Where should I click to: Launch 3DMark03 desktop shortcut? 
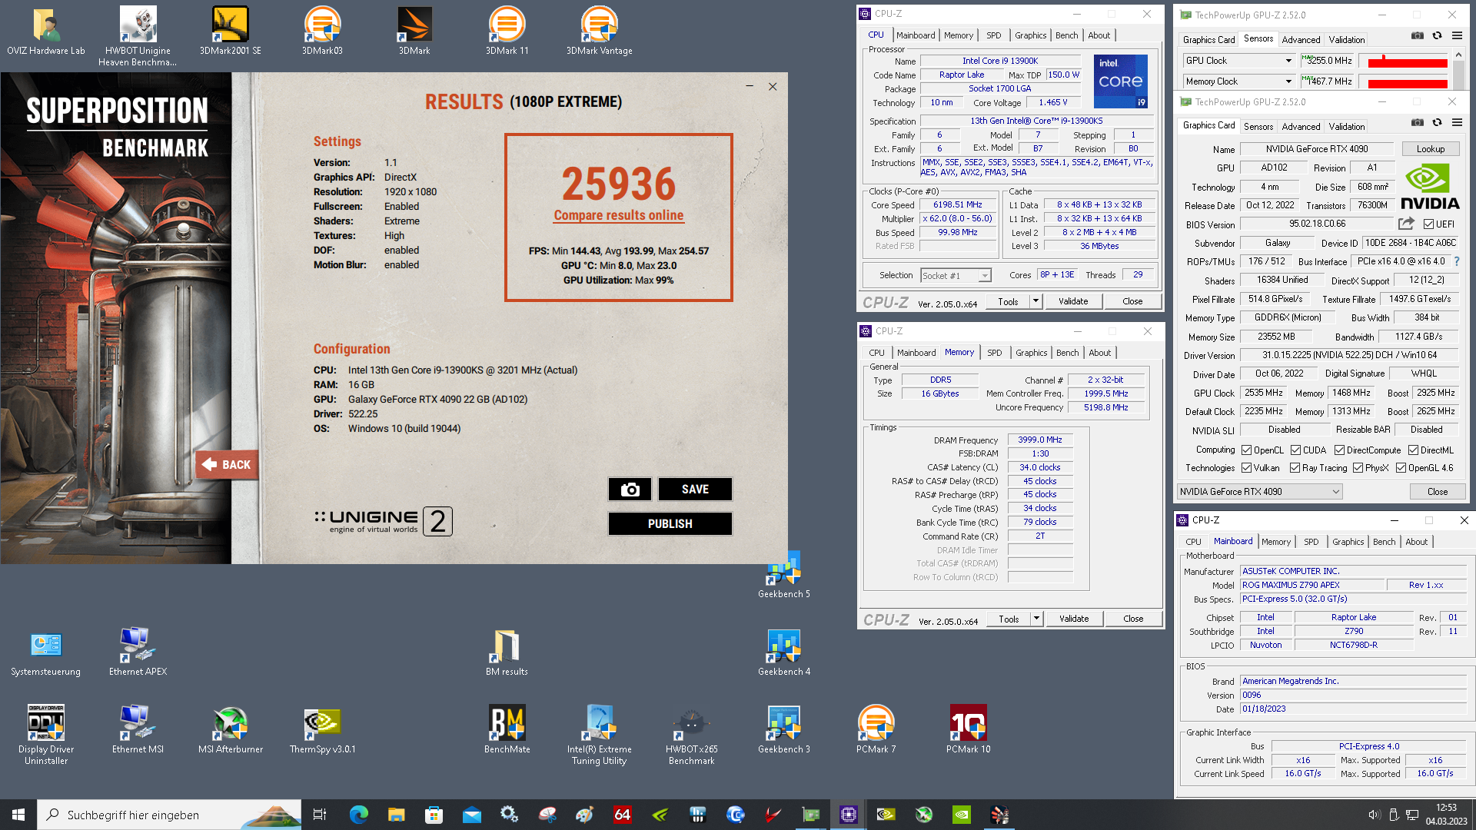pos(323,32)
